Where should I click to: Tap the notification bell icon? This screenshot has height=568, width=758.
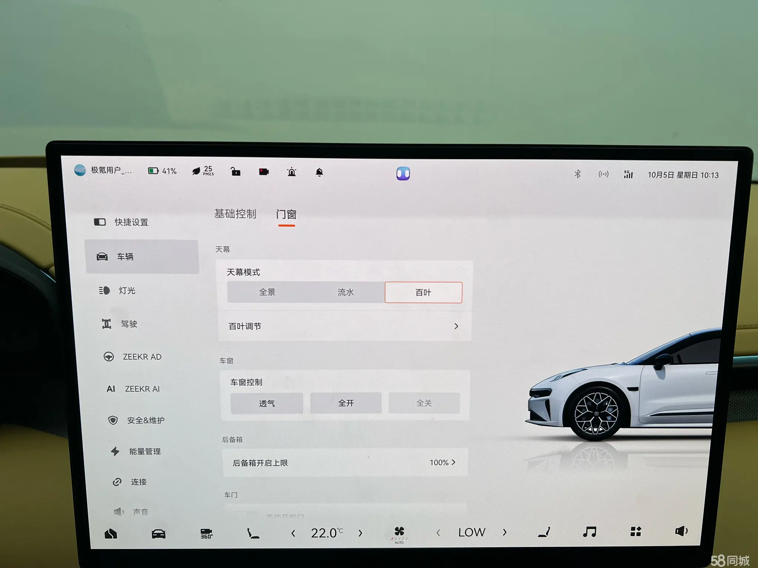point(319,172)
